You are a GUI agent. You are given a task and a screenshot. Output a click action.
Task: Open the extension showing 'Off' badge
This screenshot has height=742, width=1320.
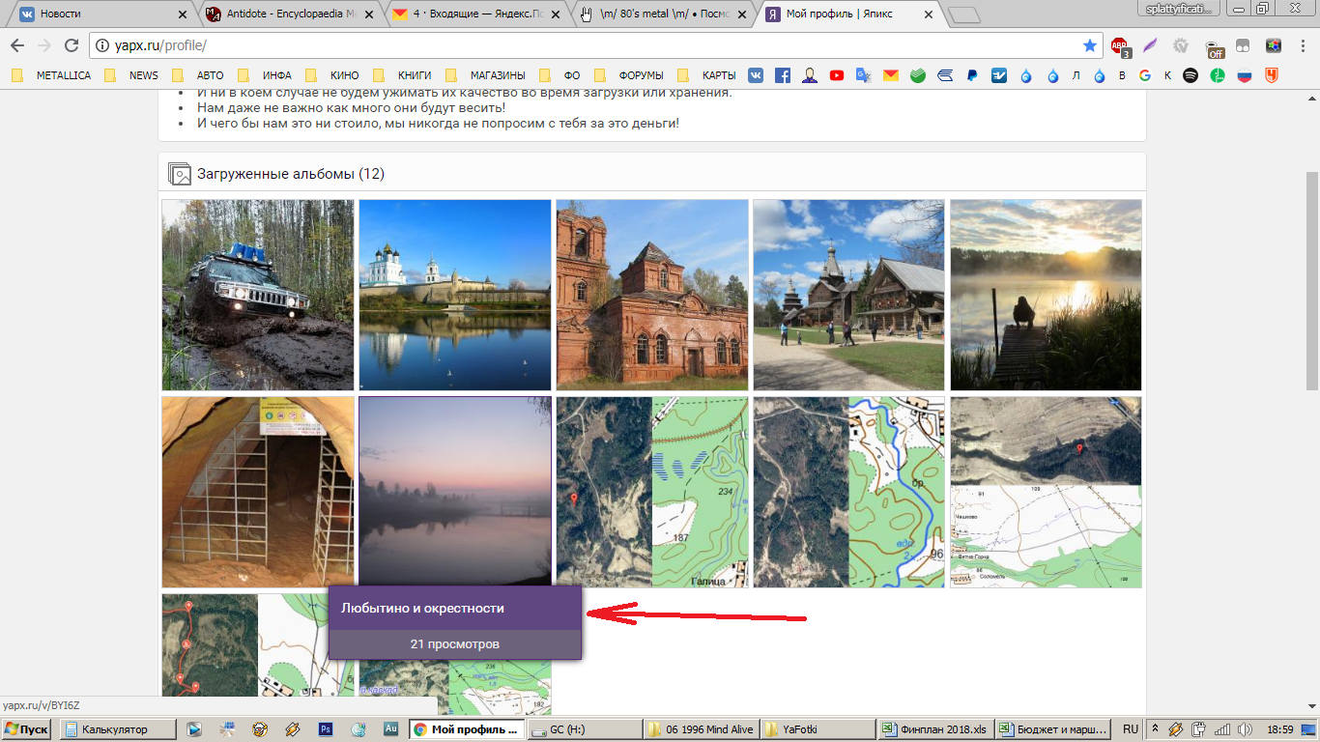click(x=1214, y=46)
